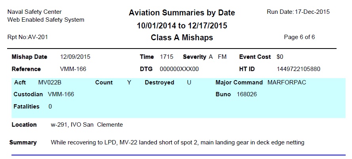The width and height of the screenshot is (352, 159).
Task: Click the Naval Safety Center header text
Action: click(x=34, y=11)
